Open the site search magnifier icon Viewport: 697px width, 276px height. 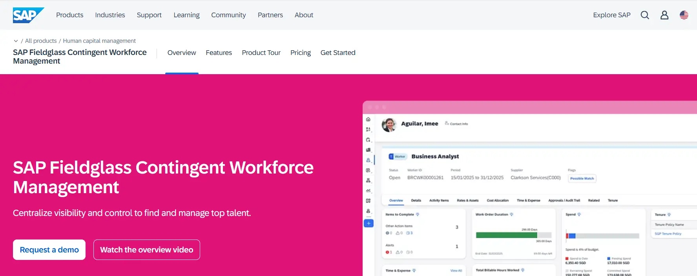tap(645, 15)
